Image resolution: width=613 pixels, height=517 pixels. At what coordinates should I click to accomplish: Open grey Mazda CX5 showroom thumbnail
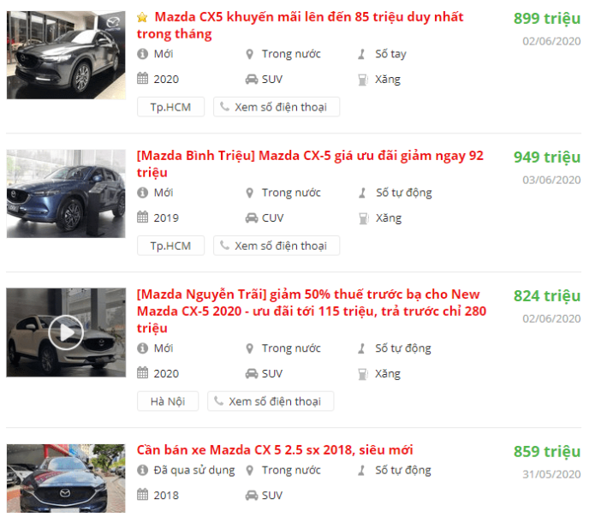[x=66, y=55]
